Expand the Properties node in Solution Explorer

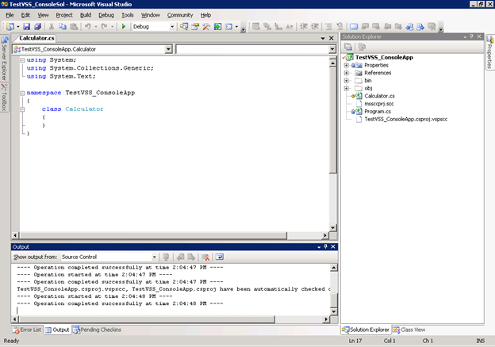pyautogui.click(x=347, y=65)
